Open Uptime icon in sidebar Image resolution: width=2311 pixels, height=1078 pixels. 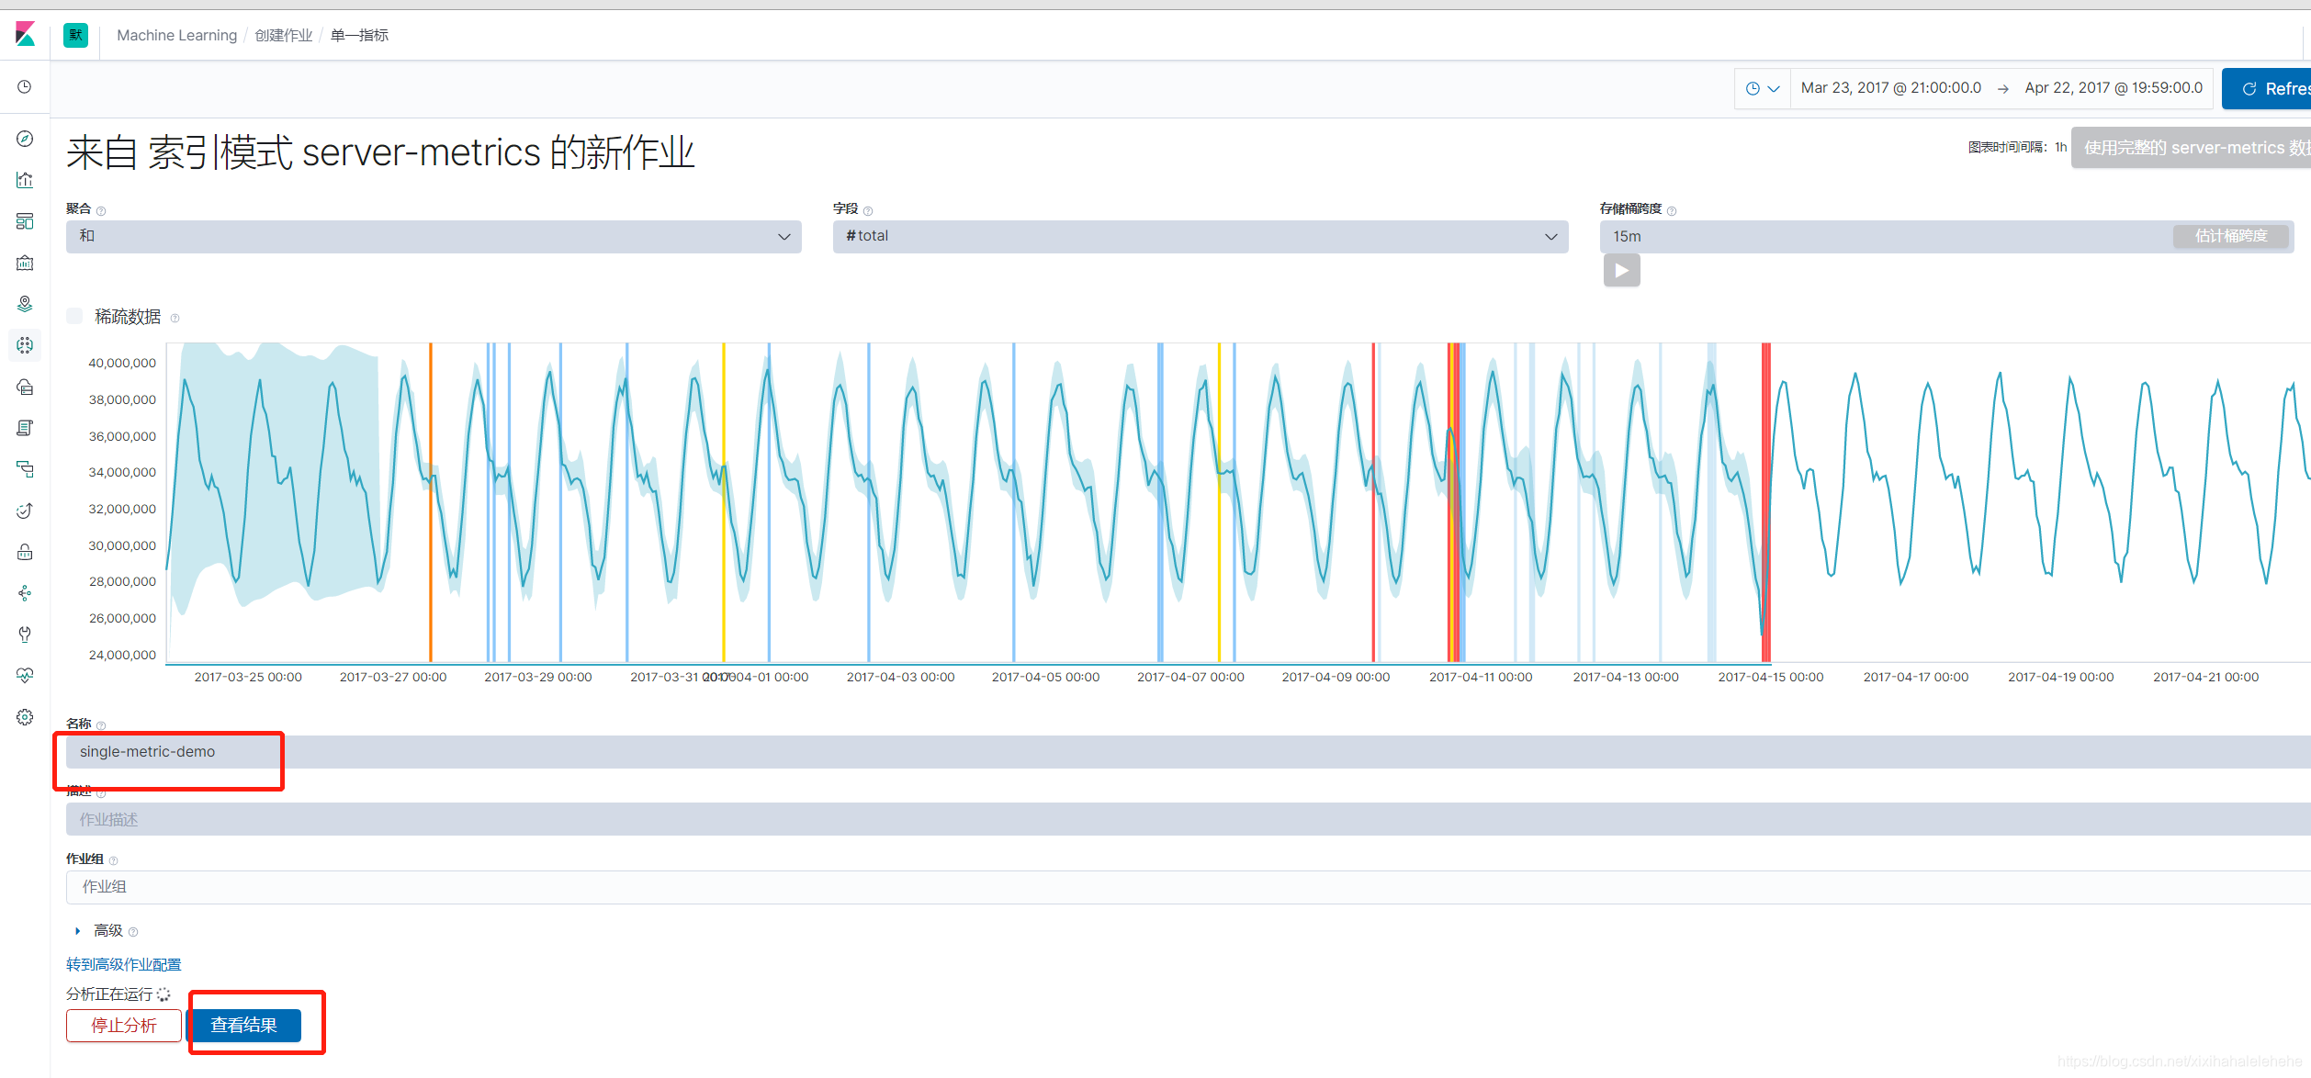[x=25, y=511]
